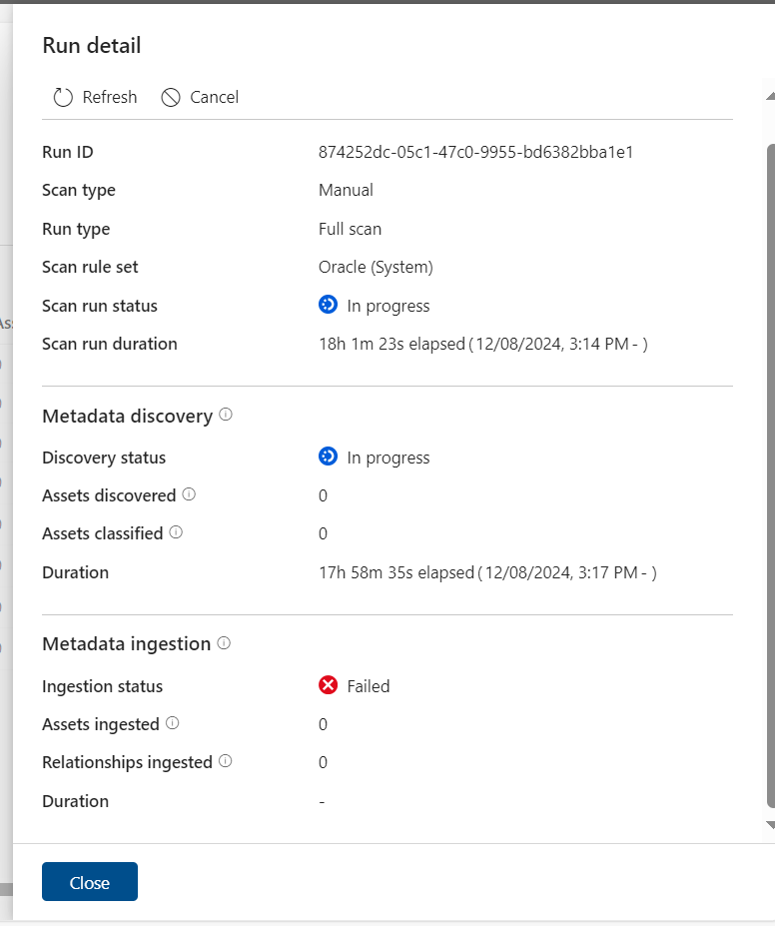775x926 pixels.
Task: Click the scrollbar up arrow
Action: [x=770, y=96]
